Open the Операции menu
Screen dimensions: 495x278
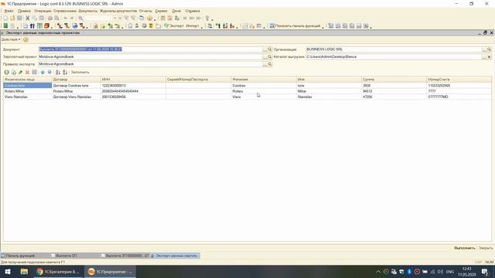(x=43, y=11)
